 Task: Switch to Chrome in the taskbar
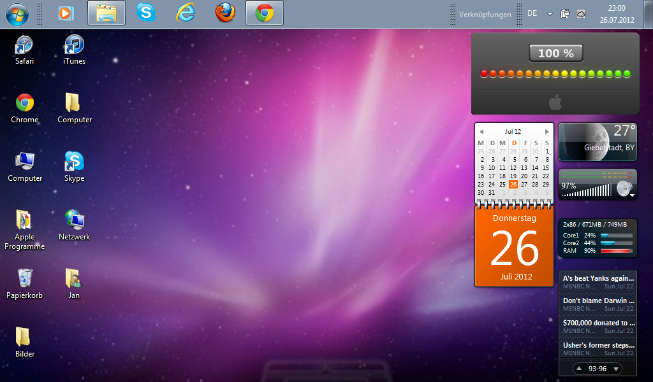[265, 13]
